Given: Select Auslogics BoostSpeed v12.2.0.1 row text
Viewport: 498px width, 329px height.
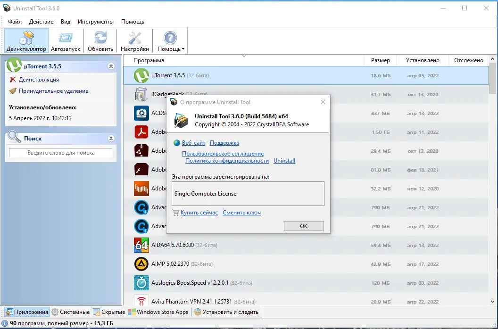Looking at the screenshot, I should [190, 283].
